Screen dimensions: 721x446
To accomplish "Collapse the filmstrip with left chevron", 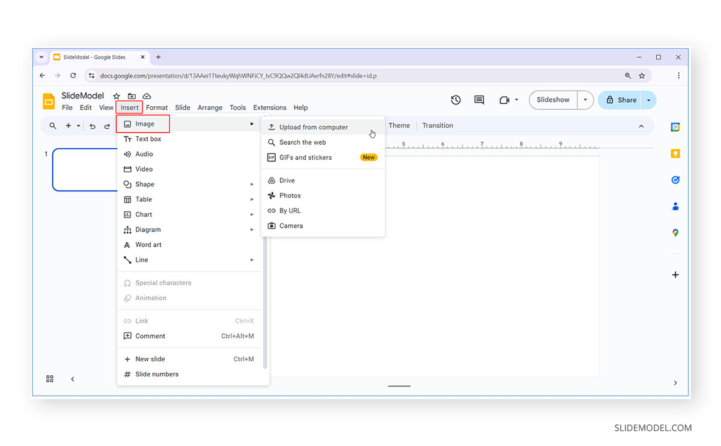I will [73, 379].
